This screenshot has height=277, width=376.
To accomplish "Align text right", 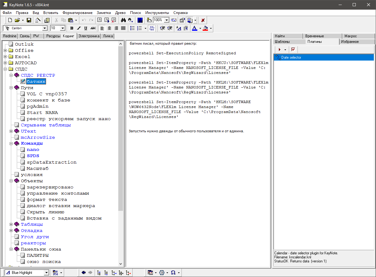I will 116,28.
